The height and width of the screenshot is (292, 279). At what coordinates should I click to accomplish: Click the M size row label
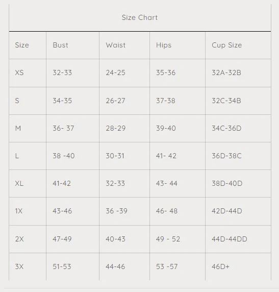(18, 128)
